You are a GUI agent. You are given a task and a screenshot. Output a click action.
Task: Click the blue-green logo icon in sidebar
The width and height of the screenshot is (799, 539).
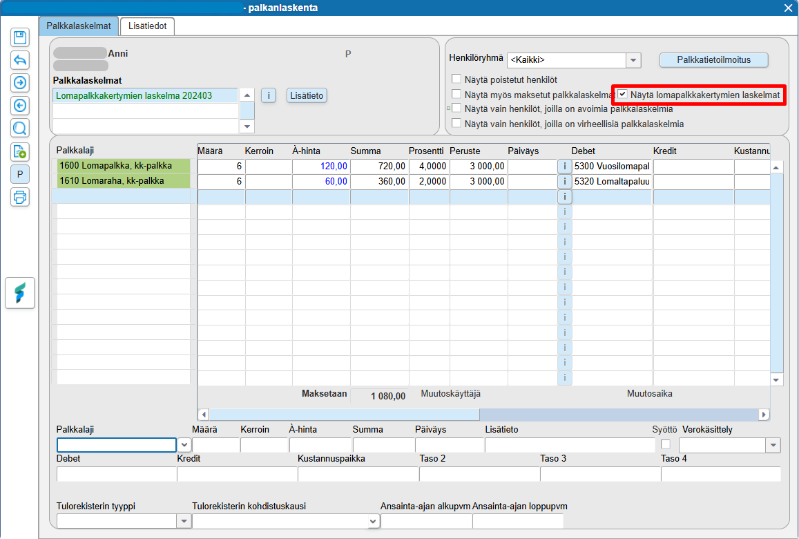pyautogui.click(x=20, y=294)
